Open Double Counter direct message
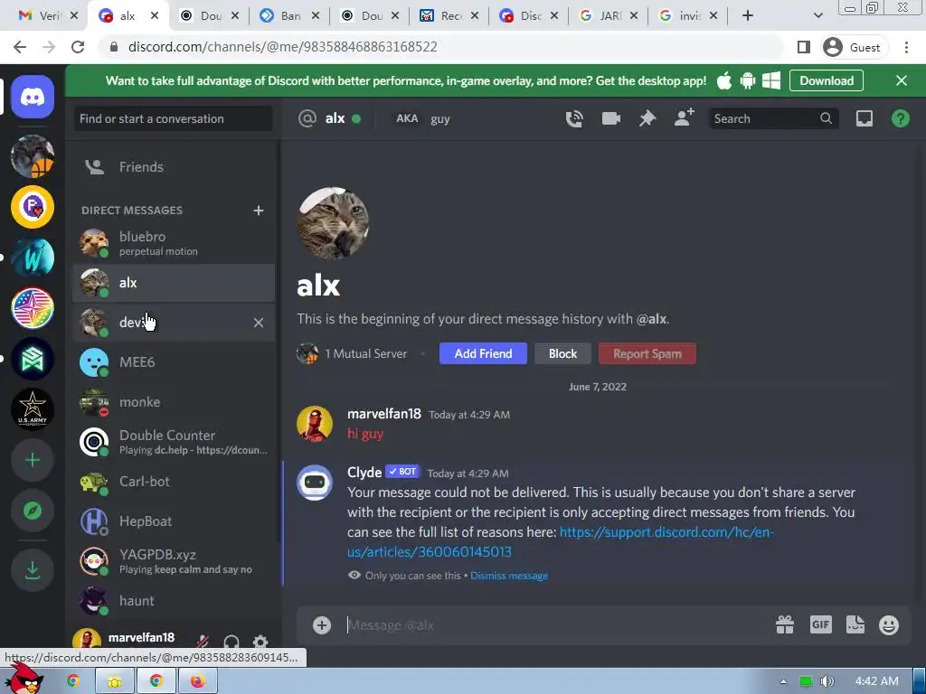 coord(174,441)
